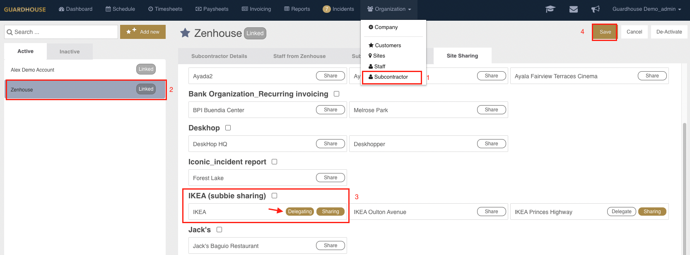Screen dimensions: 690x255
Task: Select Subcontractor from Organization menu
Action: tap(388, 77)
